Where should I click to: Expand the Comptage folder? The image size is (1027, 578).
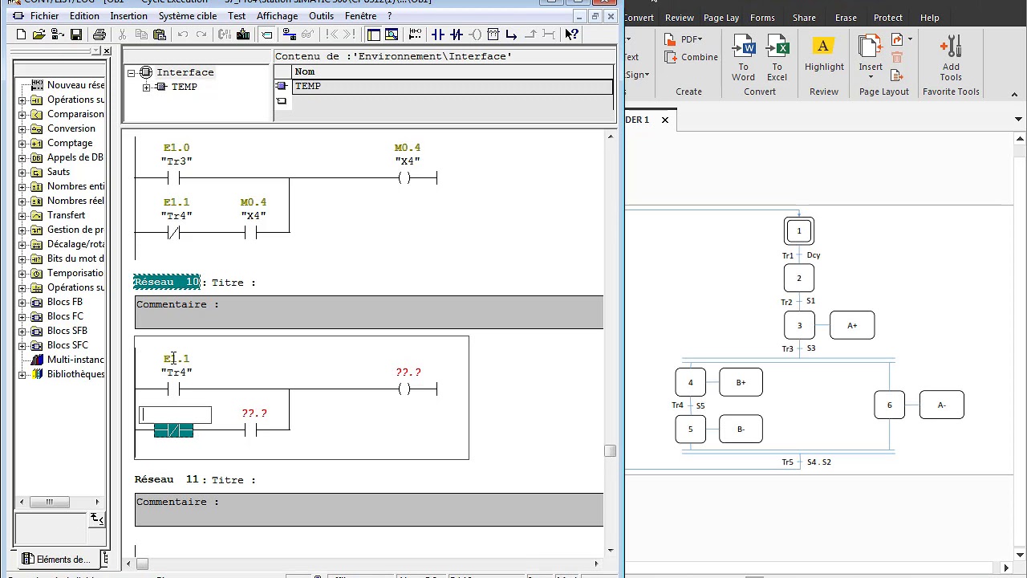[x=22, y=144]
